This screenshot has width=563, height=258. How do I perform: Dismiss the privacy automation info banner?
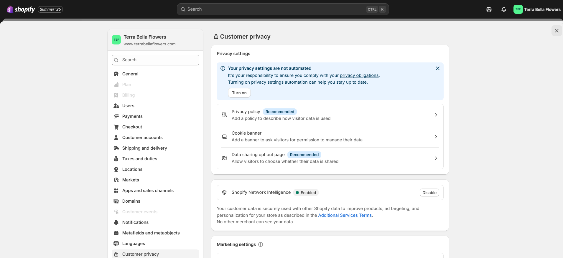click(437, 68)
